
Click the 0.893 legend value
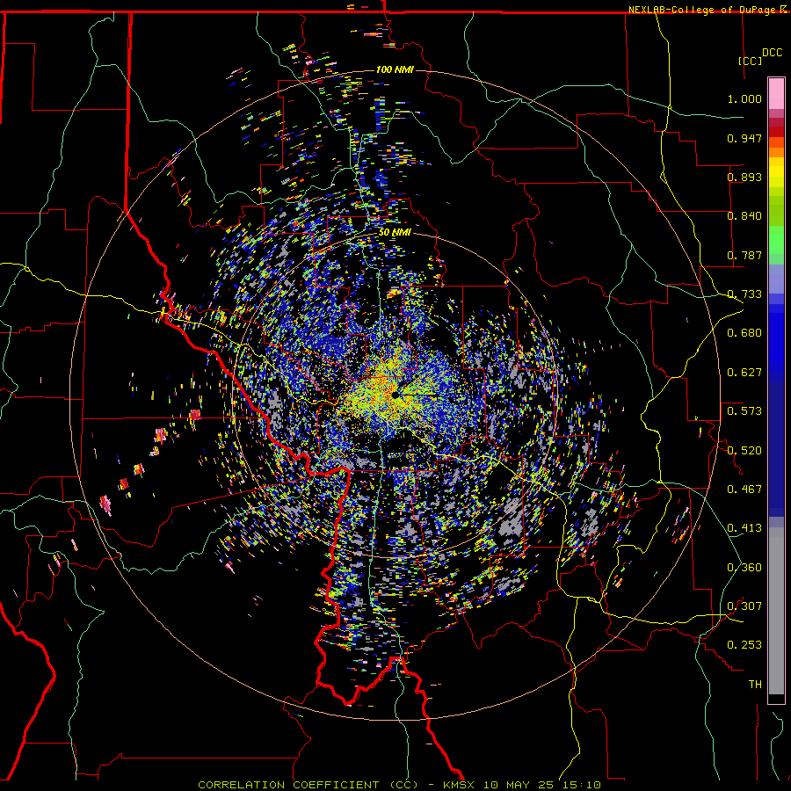(x=744, y=177)
